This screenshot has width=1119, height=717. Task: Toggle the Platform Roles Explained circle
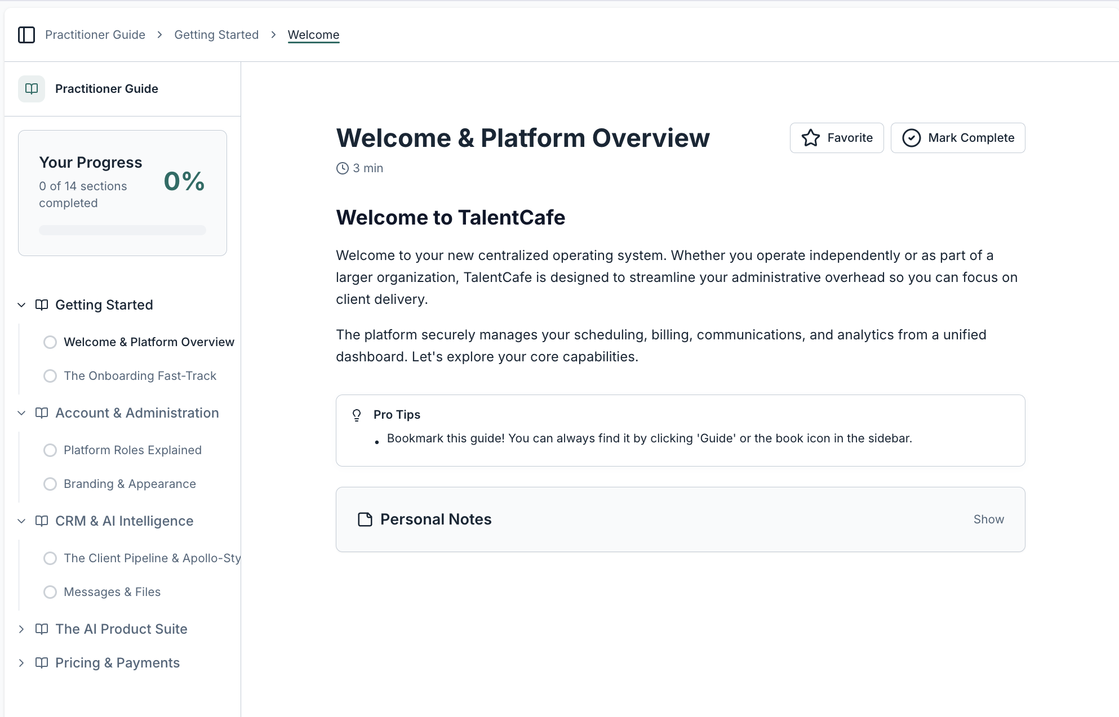(x=50, y=450)
